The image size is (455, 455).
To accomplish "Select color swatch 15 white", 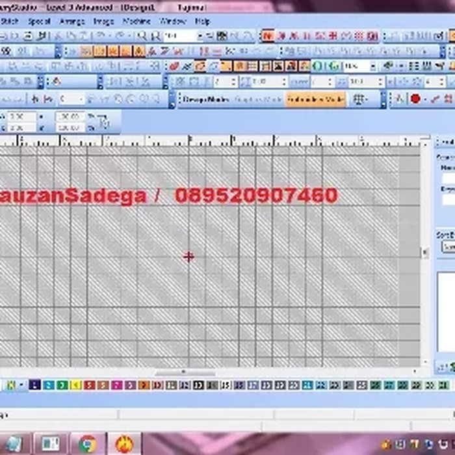I will (226, 385).
